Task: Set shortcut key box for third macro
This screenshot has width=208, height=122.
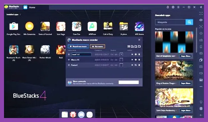Action: pos(121,65)
